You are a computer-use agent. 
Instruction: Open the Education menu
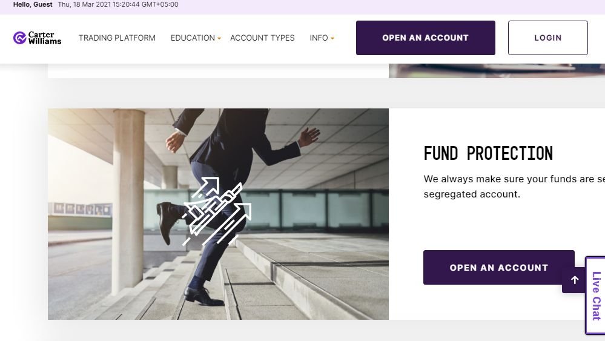click(193, 38)
